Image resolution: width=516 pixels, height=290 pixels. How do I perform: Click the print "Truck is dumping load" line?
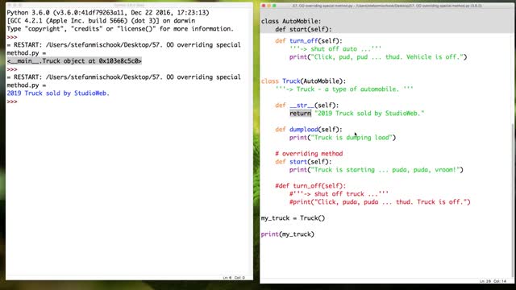pos(343,138)
